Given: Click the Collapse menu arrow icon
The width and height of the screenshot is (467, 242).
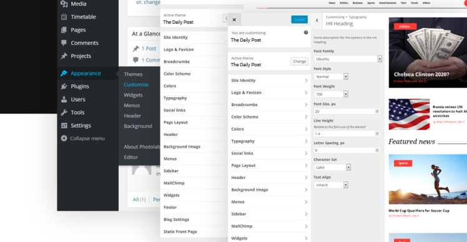Looking at the screenshot, I should coord(64,138).
